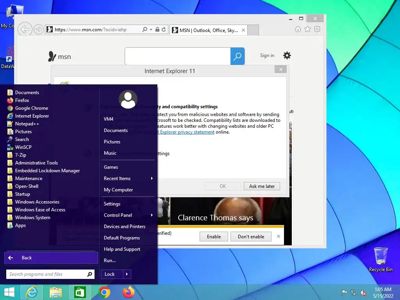The image size is (400, 300).
Task: Click the Back button in Start menu
Action: pyautogui.click(x=51, y=258)
